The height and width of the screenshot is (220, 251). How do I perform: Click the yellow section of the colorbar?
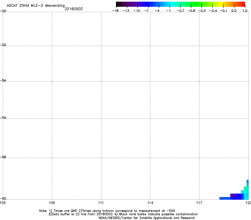pos(221,4)
